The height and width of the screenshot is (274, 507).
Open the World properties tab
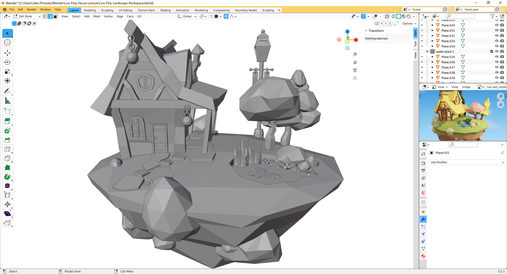[x=423, y=193]
